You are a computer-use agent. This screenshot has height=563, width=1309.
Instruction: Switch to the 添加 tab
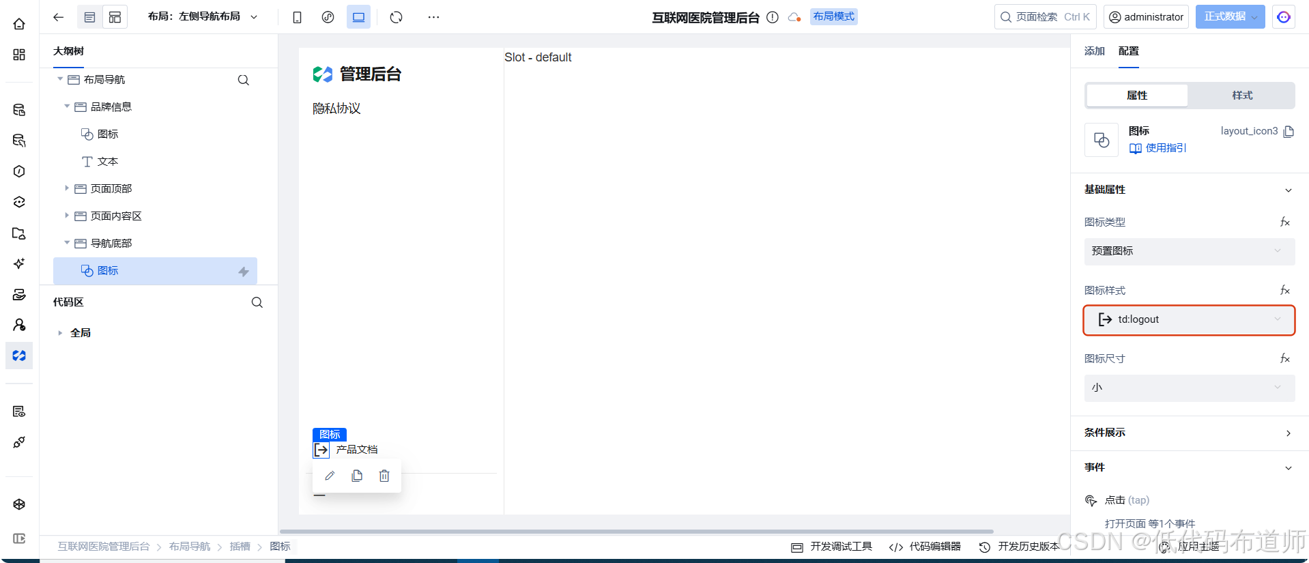[1094, 51]
